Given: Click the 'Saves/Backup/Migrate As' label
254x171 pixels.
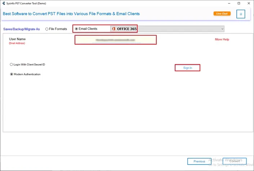Looking at the screenshot, I should point(21,29).
